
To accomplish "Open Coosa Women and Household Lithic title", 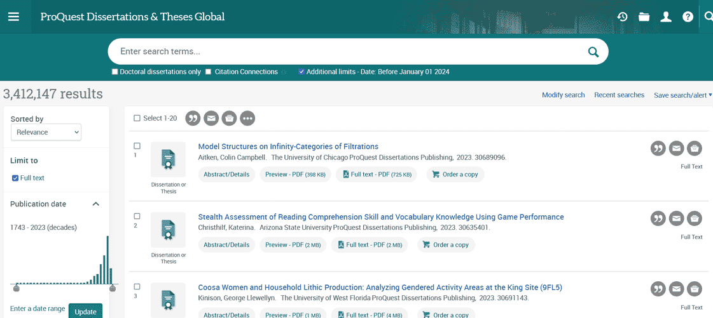I will pos(380,287).
